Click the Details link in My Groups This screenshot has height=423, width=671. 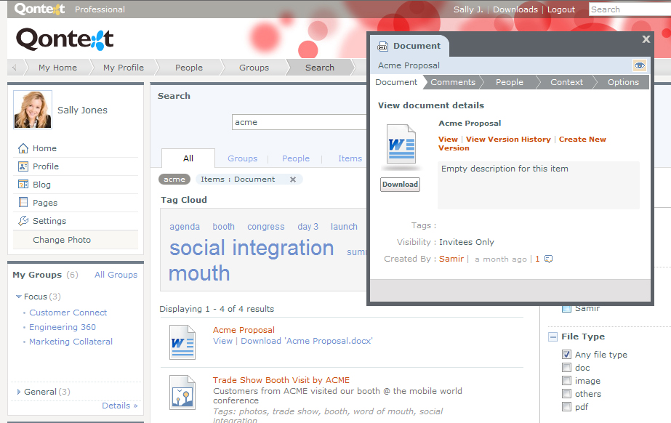coord(119,406)
